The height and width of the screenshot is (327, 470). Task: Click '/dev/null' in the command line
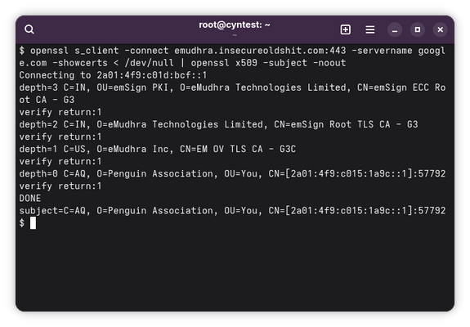pyautogui.click(x=150, y=63)
